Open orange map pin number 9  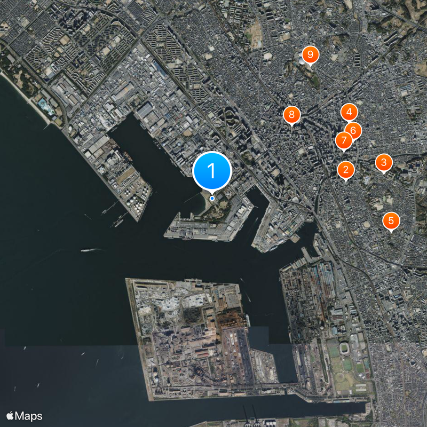coord(311,55)
